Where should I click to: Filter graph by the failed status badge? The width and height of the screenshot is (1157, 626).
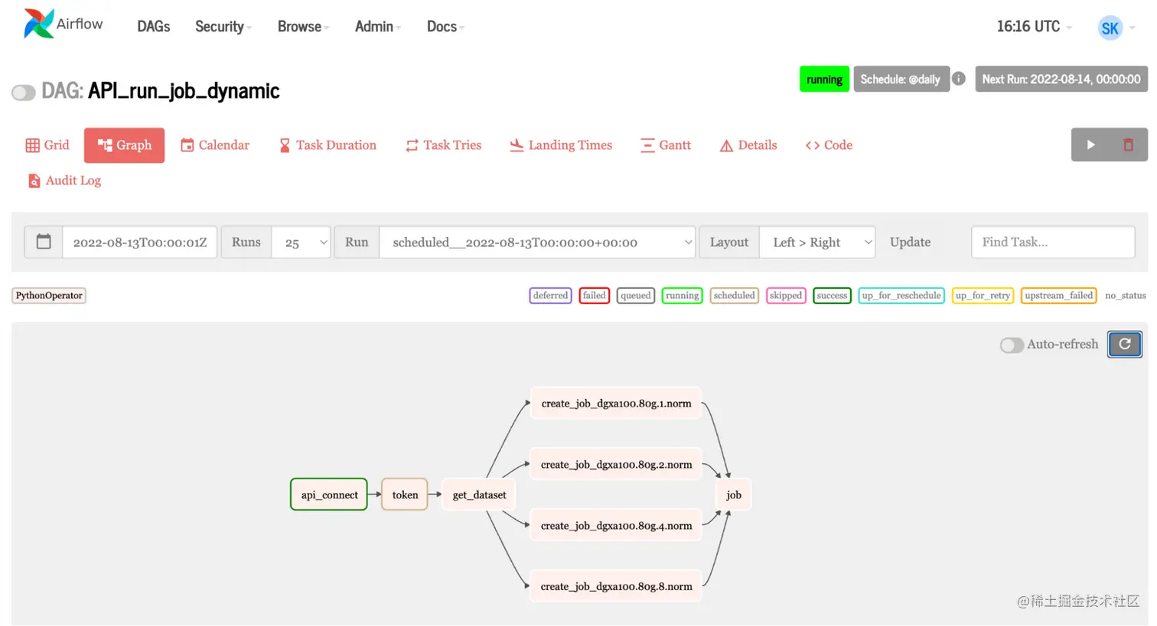click(x=595, y=296)
